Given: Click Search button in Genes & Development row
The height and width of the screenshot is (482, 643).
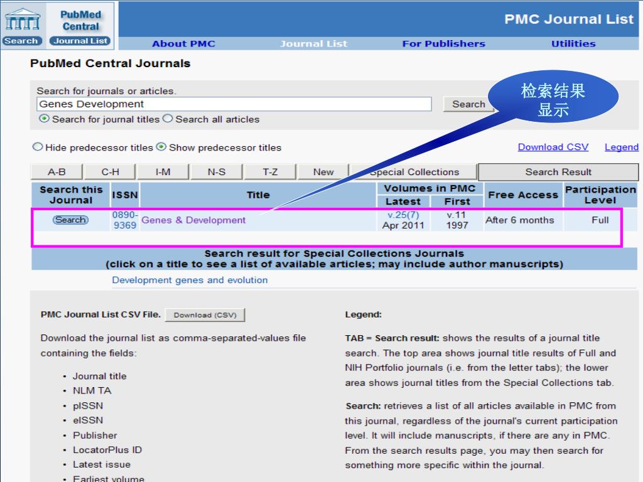Looking at the screenshot, I should [70, 220].
